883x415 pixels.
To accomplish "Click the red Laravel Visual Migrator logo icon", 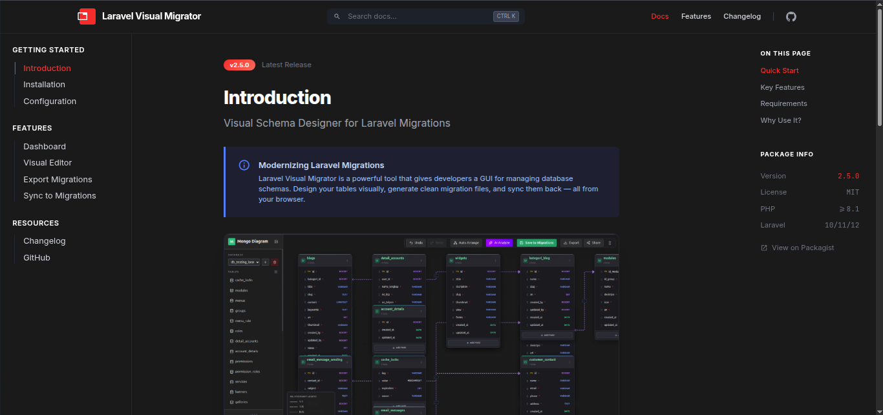I will click(x=87, y=16).
